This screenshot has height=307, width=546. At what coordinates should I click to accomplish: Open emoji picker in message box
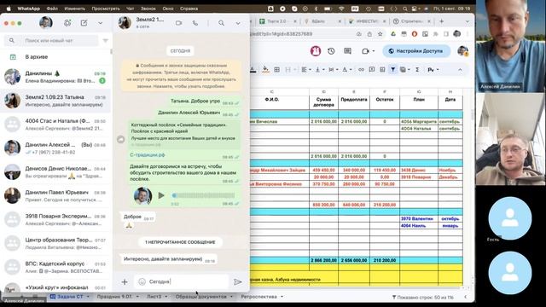(x=142, y=281)
